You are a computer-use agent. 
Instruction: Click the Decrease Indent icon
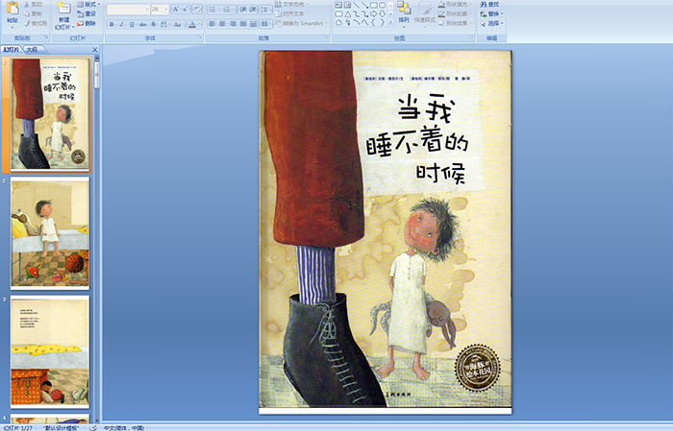(x=243, y=10)
